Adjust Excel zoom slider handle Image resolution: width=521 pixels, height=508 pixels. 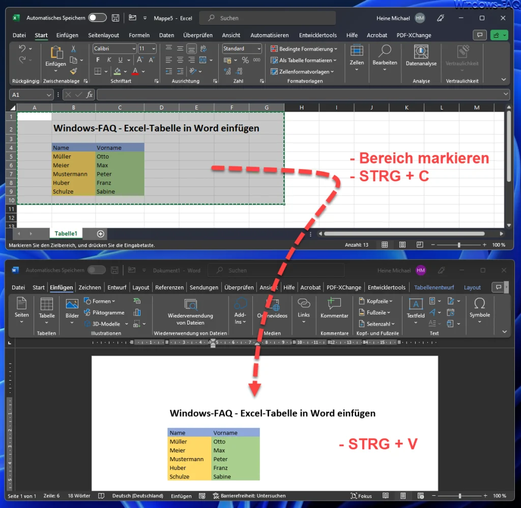(459, 245)
